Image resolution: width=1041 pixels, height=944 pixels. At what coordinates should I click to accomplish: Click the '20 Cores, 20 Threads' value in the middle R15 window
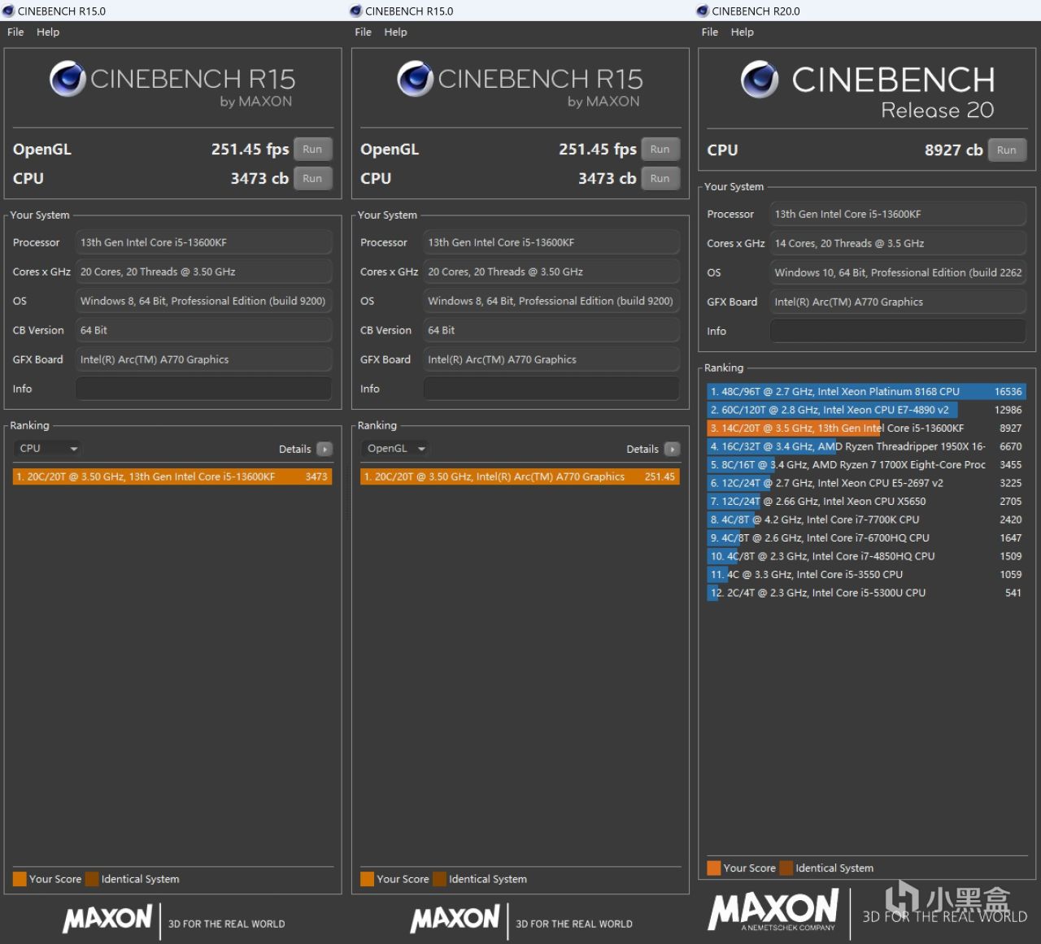pyautogui.click(x=551, y=272)
